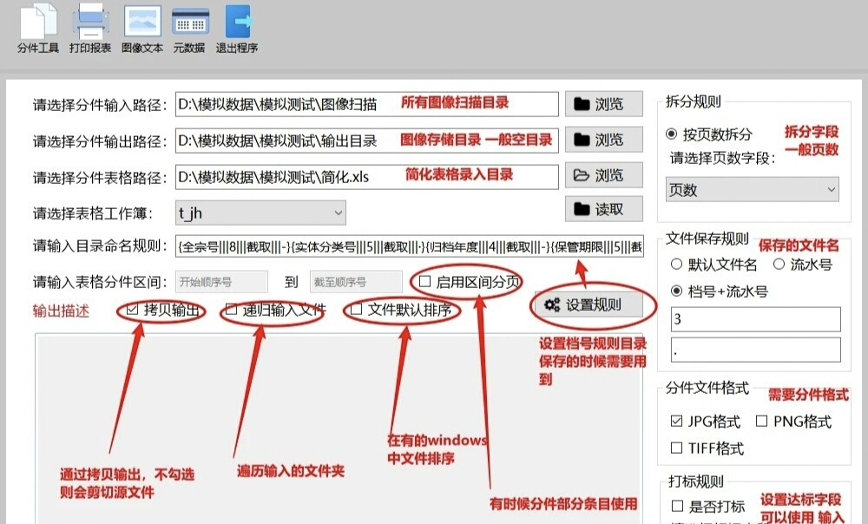
Task: Select the 流水号 radio option
Action: (779, 265)
